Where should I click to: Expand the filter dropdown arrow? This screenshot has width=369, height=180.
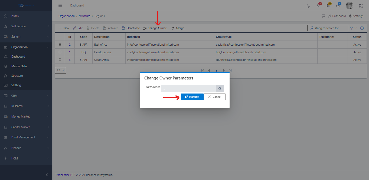(x=356, y=28)
